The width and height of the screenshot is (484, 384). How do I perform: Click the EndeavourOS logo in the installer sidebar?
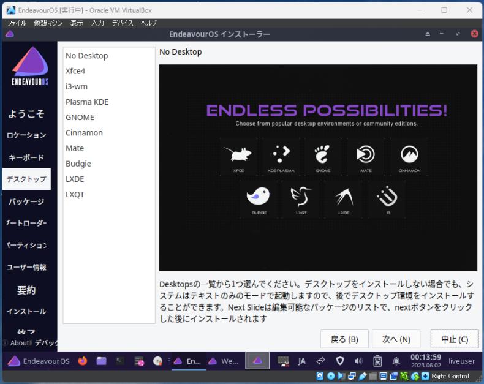click(x=30, y=66)
